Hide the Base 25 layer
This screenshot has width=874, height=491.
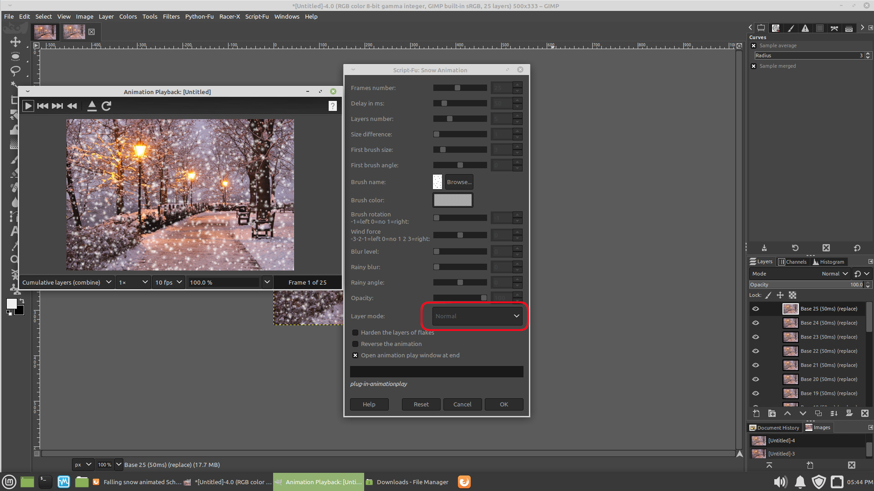click(756, 309)
